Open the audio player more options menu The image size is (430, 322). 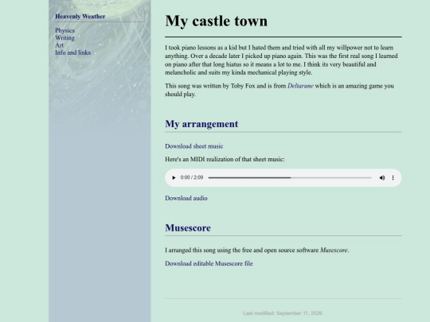[x=393, y=178]
